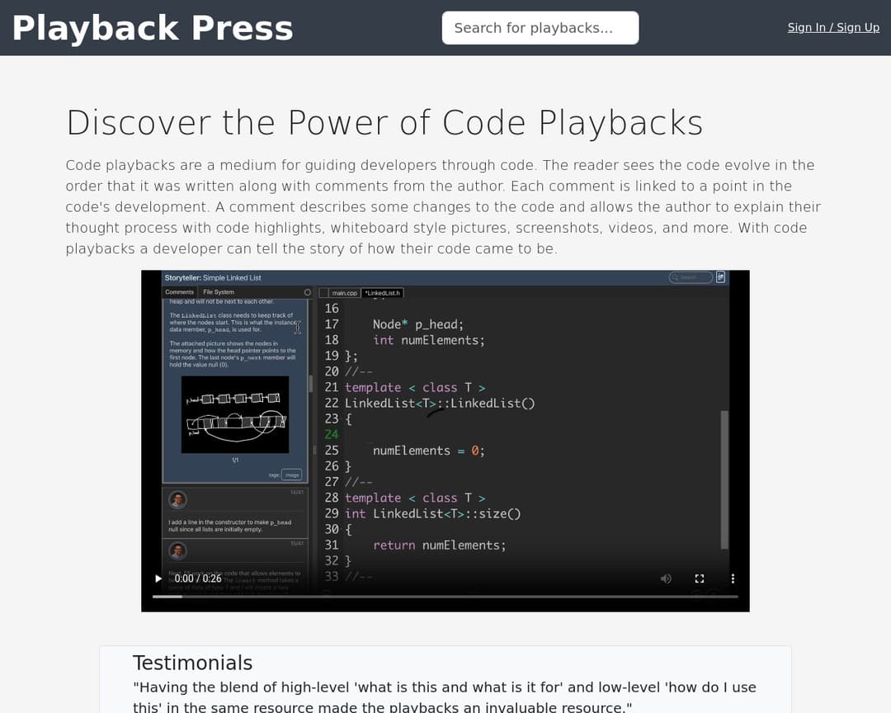Click the 'image' tag on the comment
891x713 pixels.
pyautogui.click(x=292, y=475)
